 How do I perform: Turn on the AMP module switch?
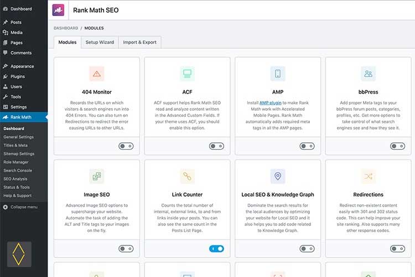(x=307, y=146)
